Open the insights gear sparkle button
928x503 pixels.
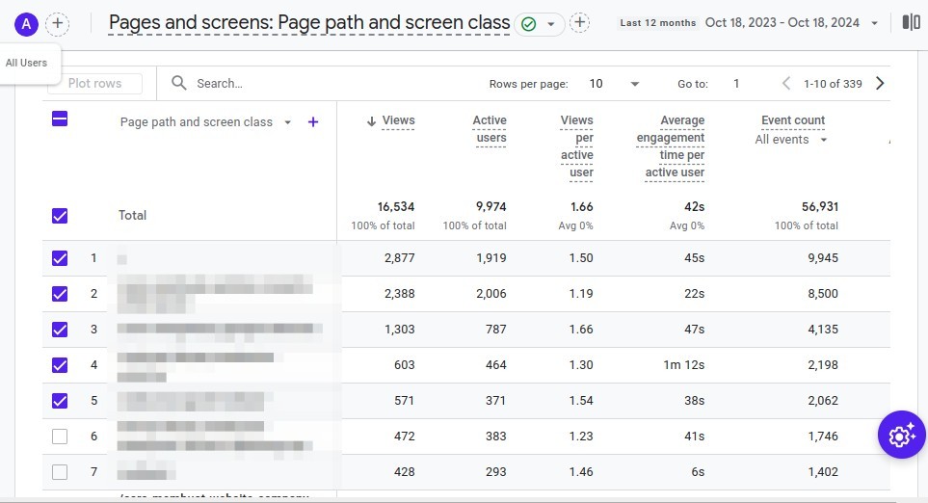[901, 435]
